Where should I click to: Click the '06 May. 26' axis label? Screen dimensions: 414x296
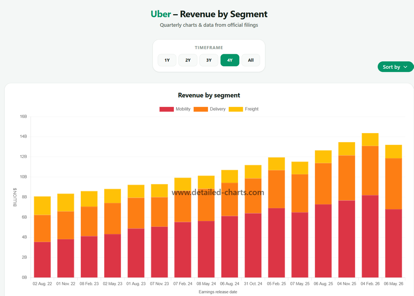pyautogui.click(x=394, y=284)
